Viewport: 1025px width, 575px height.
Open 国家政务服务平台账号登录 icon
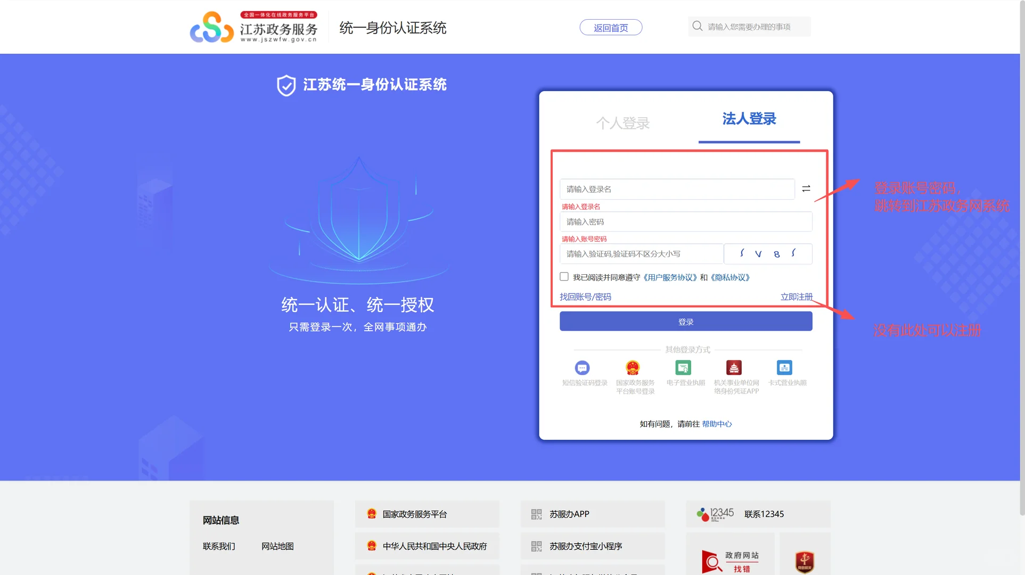coord(633,368)
